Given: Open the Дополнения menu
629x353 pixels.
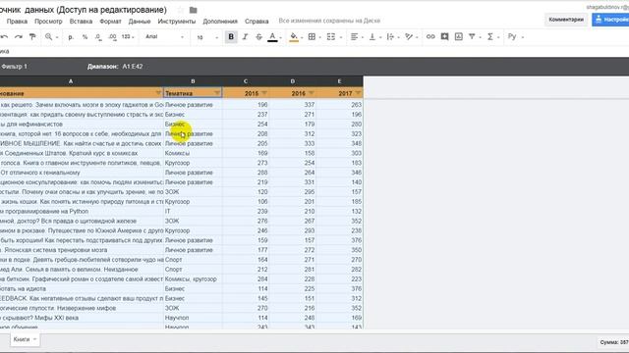Looking at the screenshot, I should pyautogui.click(x=220, y=22).
